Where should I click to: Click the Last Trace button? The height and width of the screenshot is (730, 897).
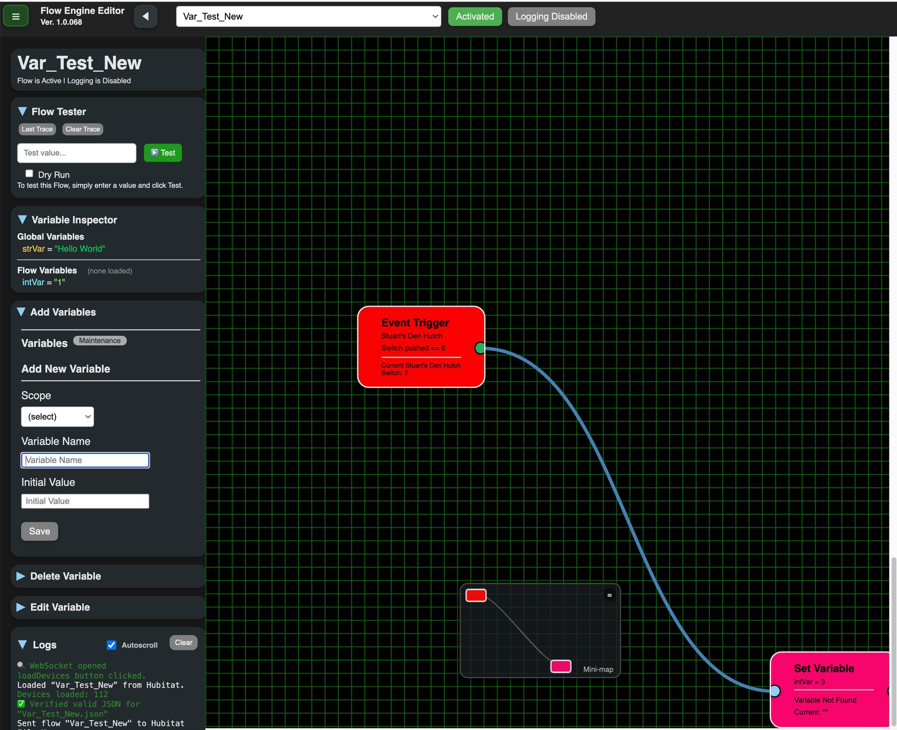click(37, 129)
